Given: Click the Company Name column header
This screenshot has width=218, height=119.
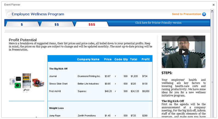Looking at the screenshot, I should pyautogui.click(x=88, y=59).
